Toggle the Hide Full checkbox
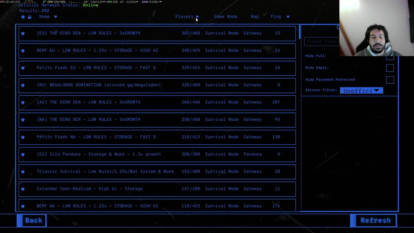This screenshot has height=233, width=414. point(390,57)
